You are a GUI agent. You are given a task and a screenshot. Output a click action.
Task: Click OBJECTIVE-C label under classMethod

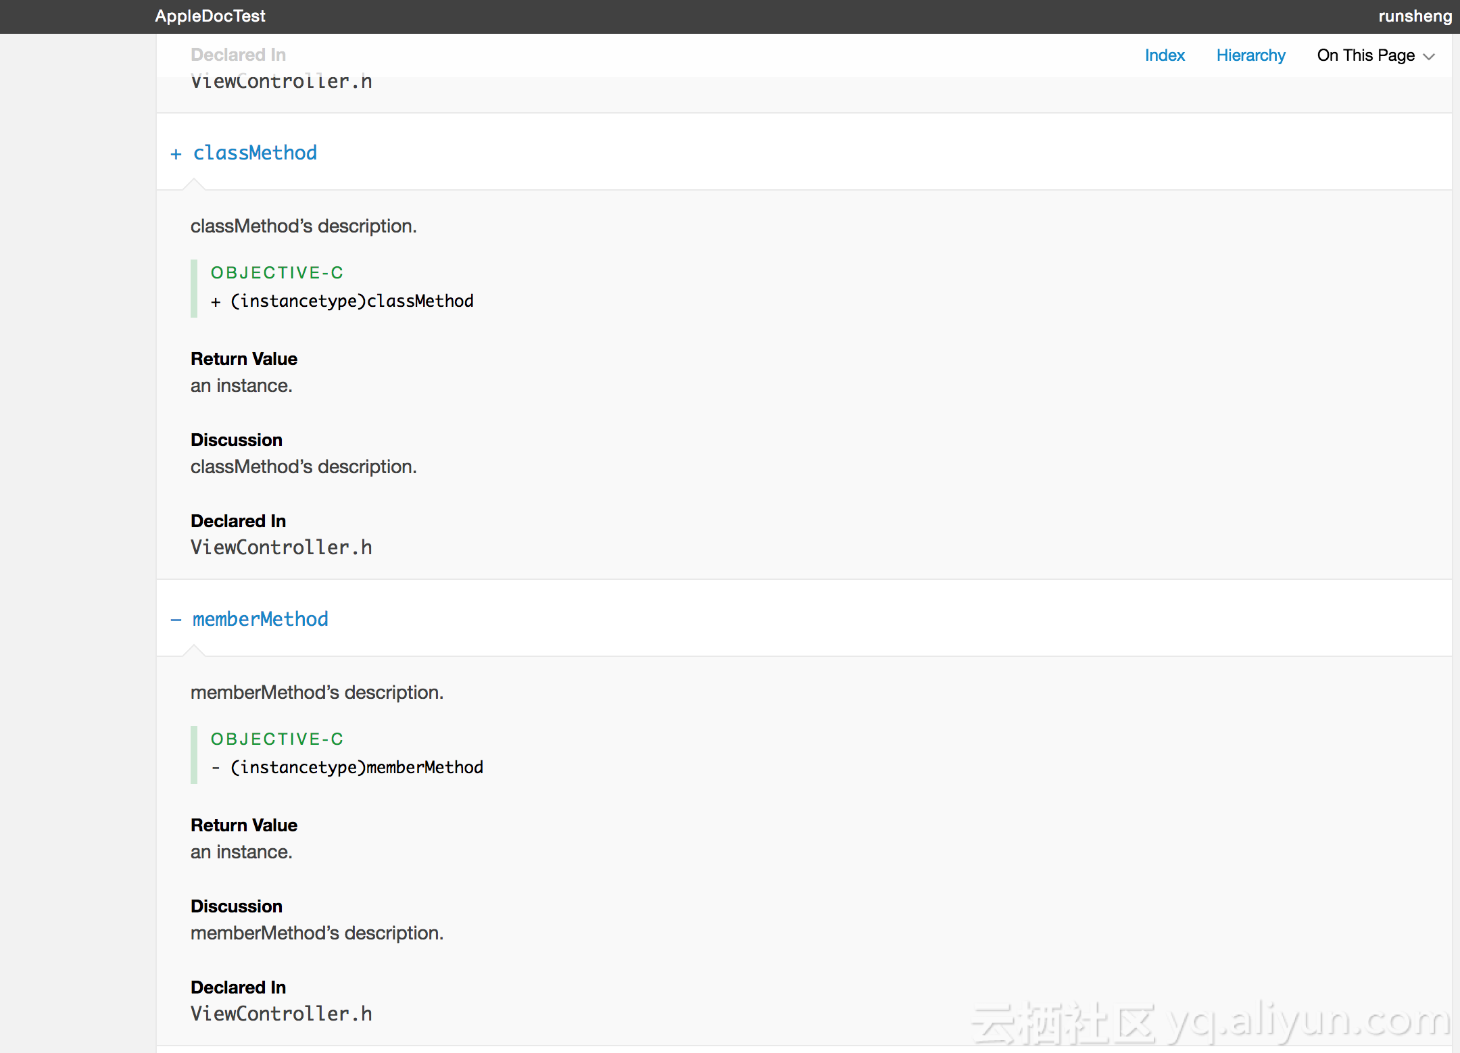click(277, 272)
